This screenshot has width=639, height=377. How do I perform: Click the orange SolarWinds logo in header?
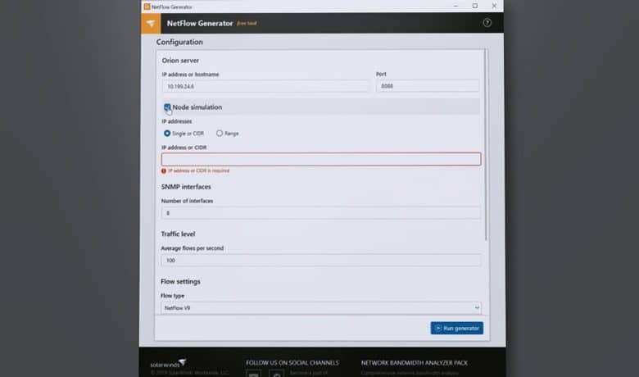point(151,23)
